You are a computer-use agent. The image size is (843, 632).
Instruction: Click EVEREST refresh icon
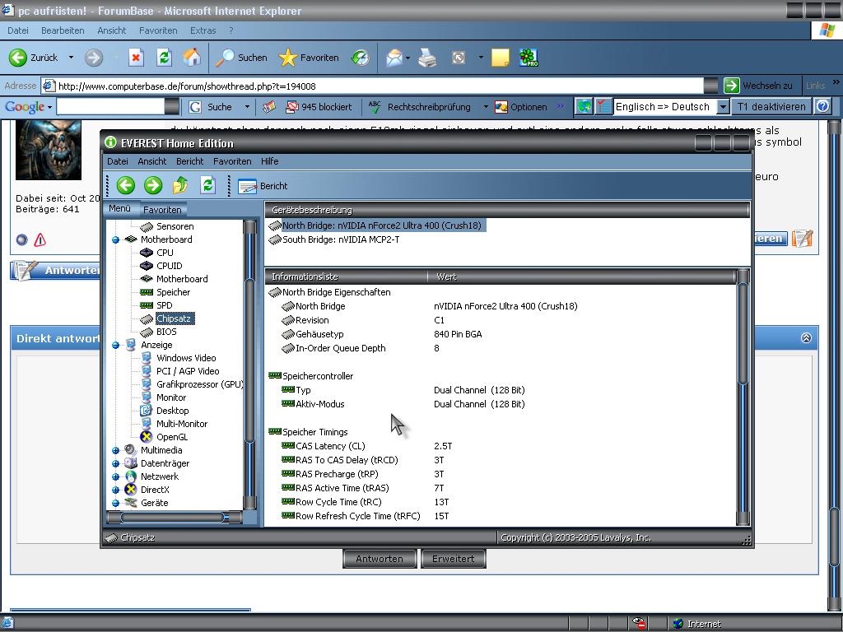pos(207,185)
